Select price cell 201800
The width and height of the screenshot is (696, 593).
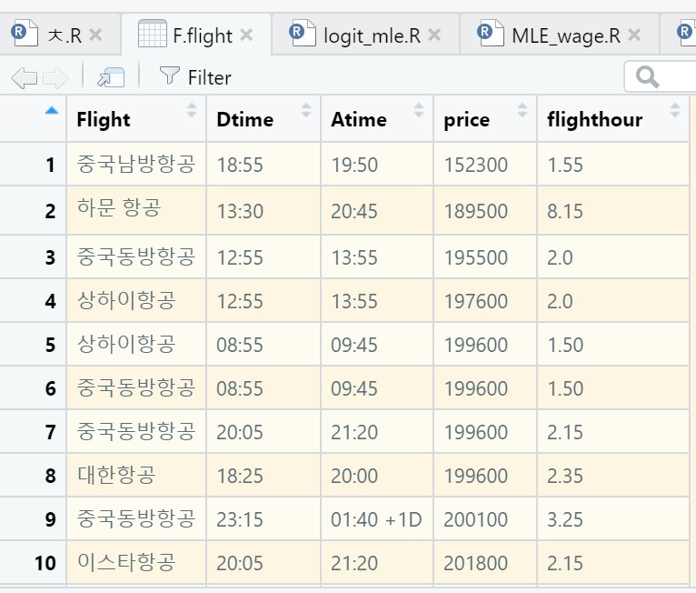coord(485,563)
